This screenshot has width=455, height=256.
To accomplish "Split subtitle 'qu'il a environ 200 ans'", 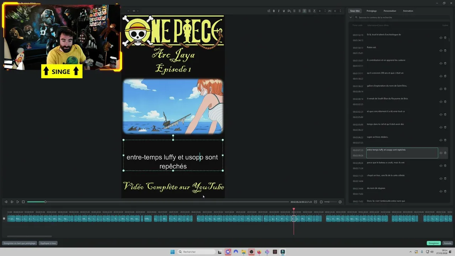I will [441, 76].
